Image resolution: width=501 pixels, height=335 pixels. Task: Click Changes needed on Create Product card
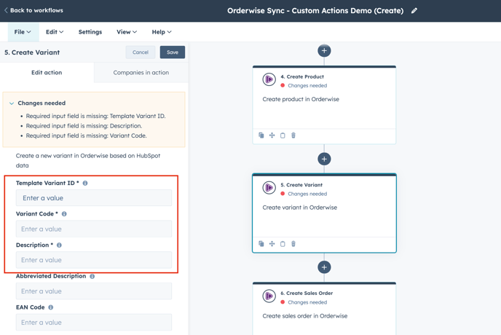coord(307,86)
